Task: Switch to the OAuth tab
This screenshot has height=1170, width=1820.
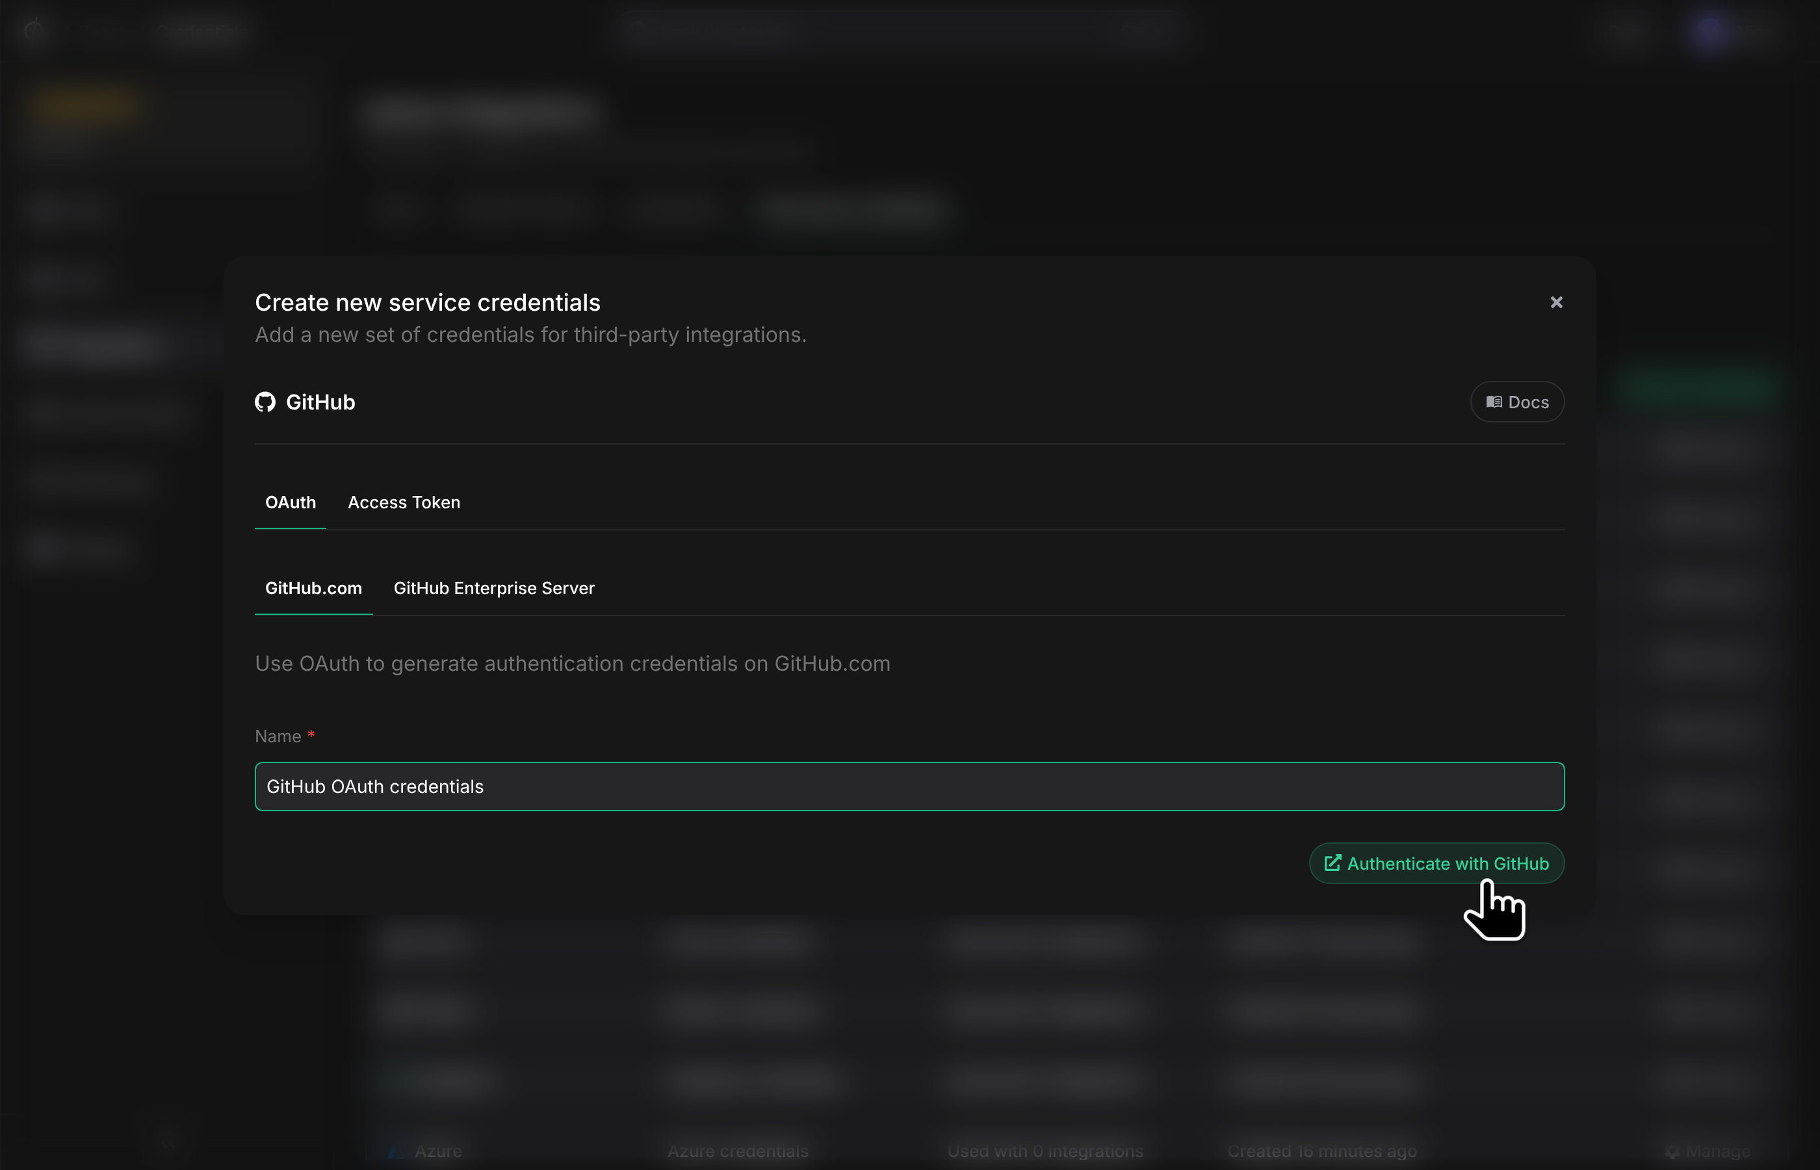Action: click(290, 502)
